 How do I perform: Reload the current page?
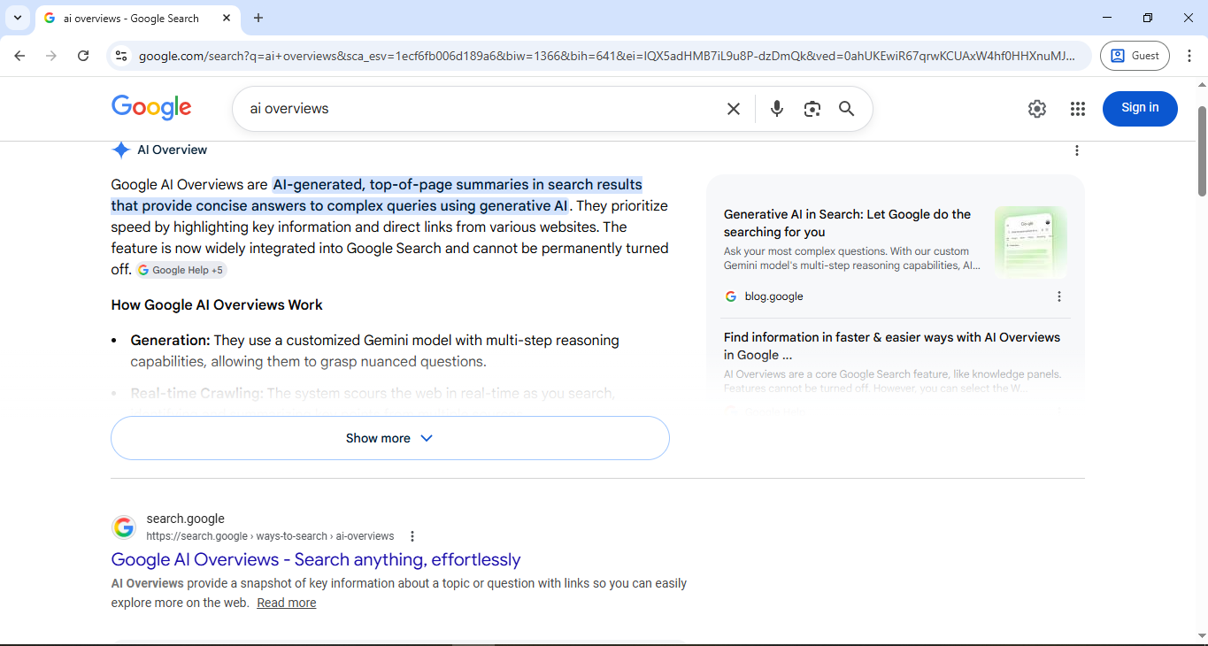coord(83,56)
